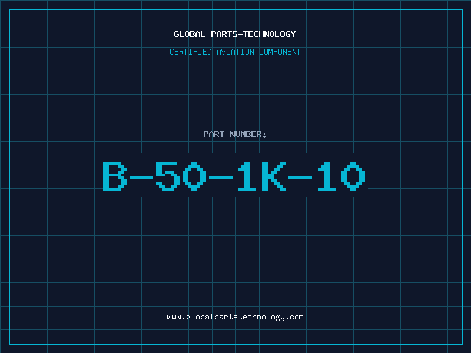Screen dimensions: 471x353
Task: Click the PART NUMBER: label
Action: (234, 134)
